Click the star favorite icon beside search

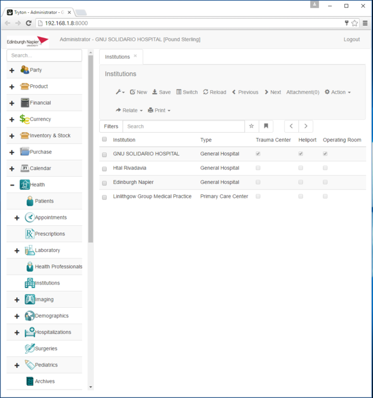[252, 126]
